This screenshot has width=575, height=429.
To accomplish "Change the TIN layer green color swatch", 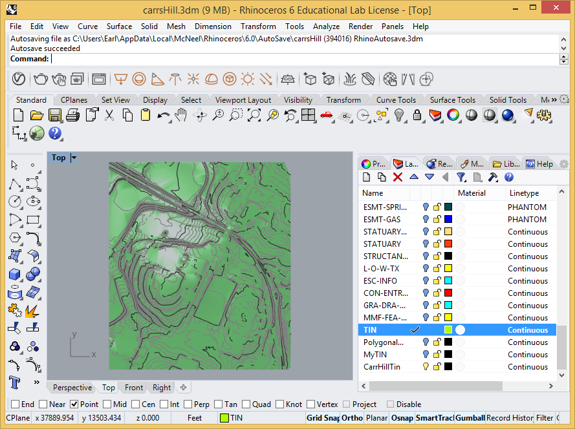I will (x=448, y=330).
